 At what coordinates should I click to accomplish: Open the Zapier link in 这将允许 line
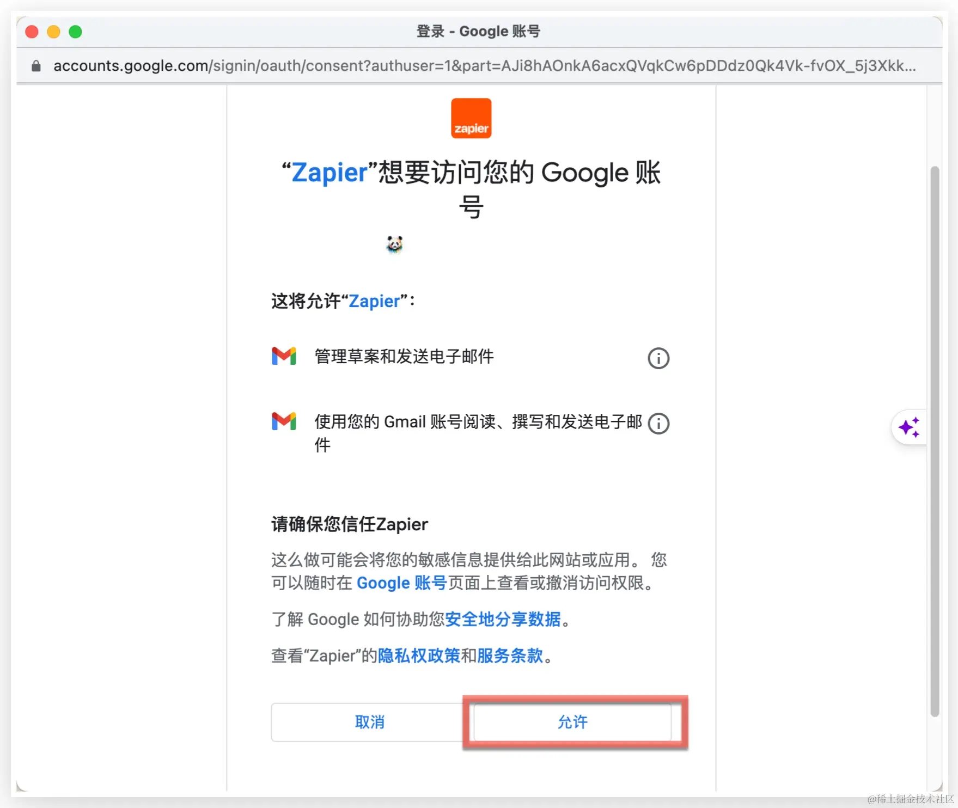pos(374,301)
